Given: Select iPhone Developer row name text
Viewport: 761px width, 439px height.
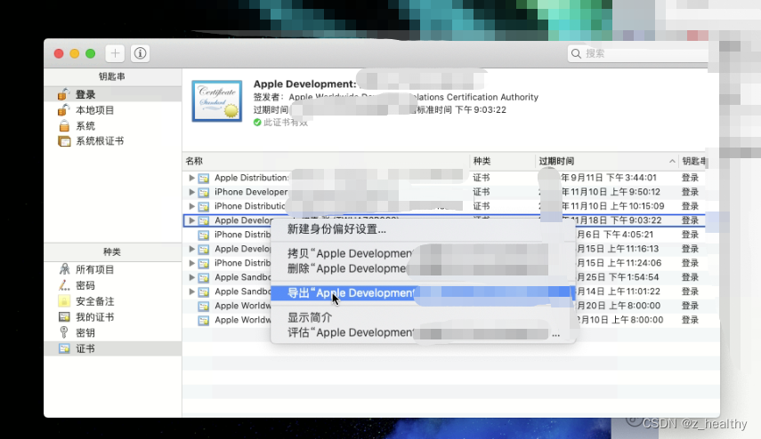Looking at the screenshot, I should [251, 192].
